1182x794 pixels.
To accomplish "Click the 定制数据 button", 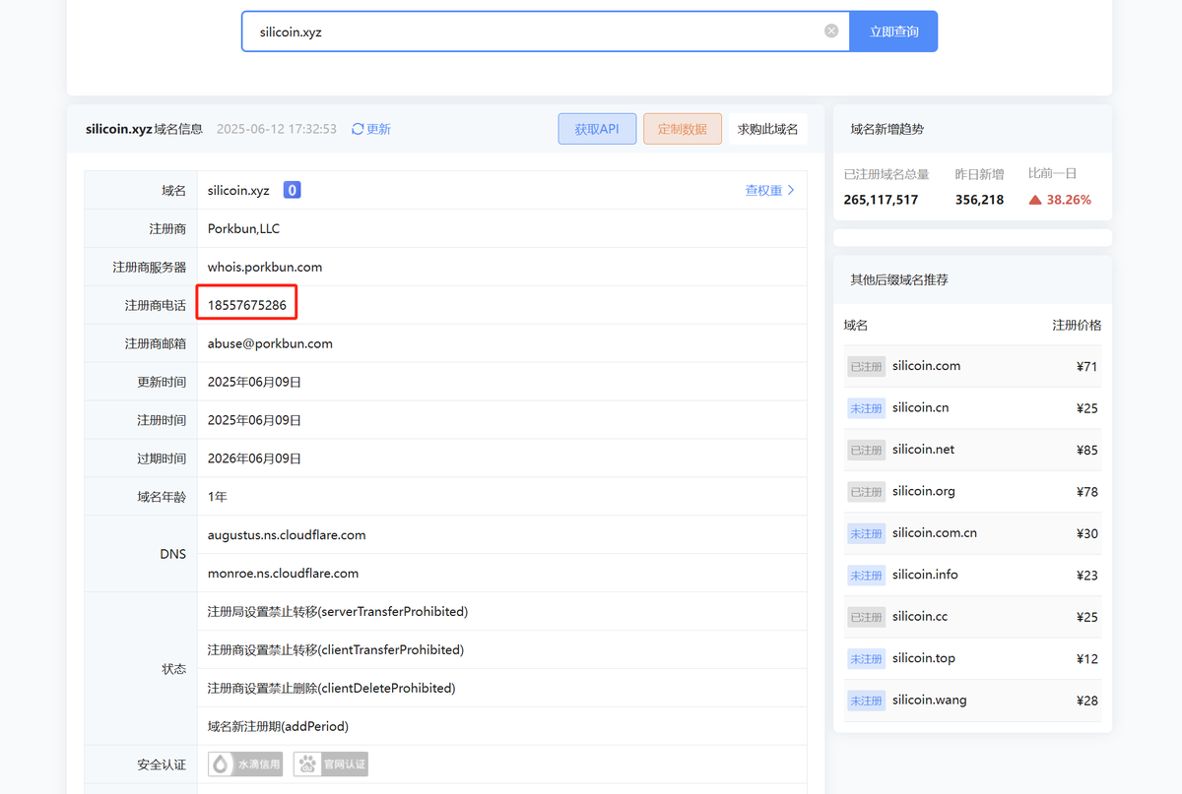I will (683, 129).
